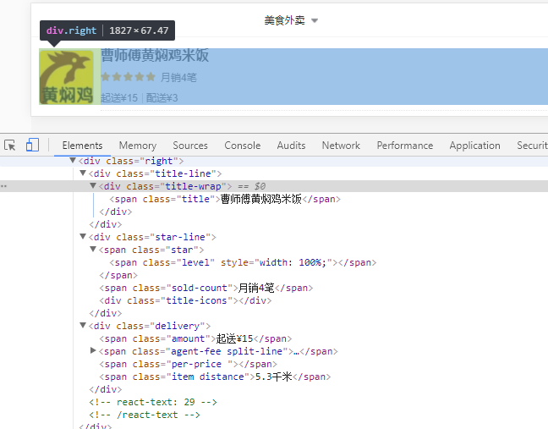Go to the Performance tab

tap(405, 146)
